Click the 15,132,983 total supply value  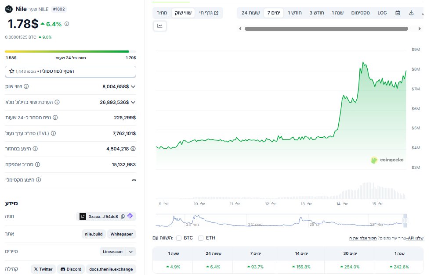click(x=124, y=164)
